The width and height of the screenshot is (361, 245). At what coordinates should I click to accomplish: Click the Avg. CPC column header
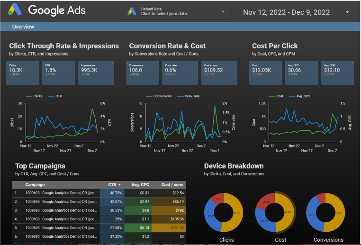(140, 185)
